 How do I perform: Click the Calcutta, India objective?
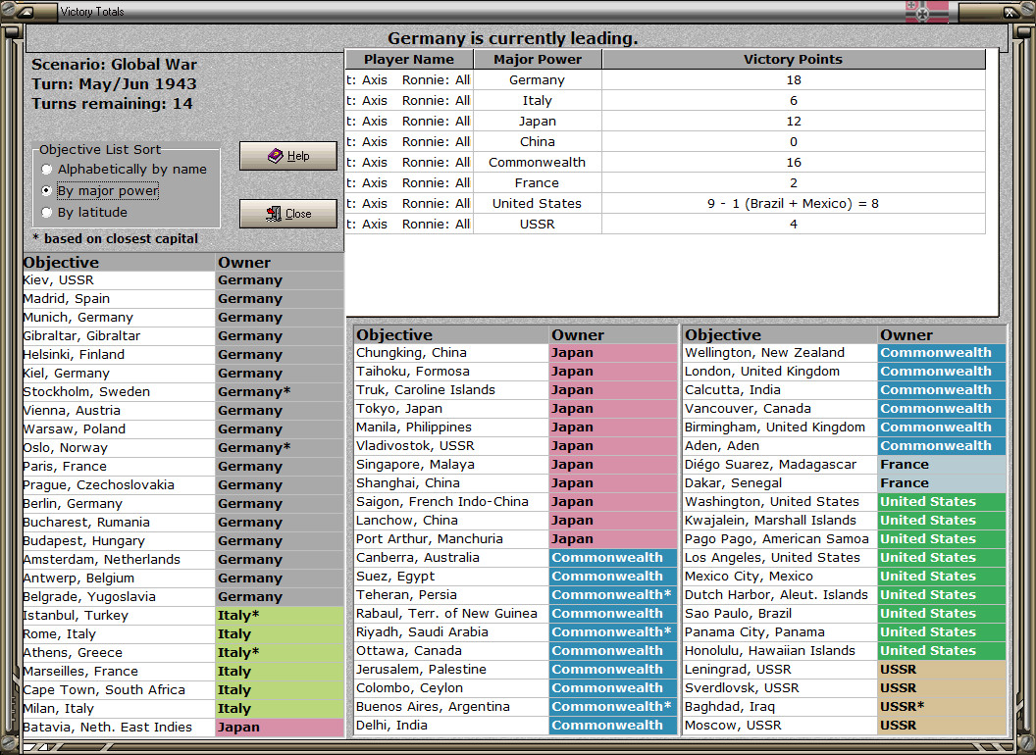pos(780,389)
